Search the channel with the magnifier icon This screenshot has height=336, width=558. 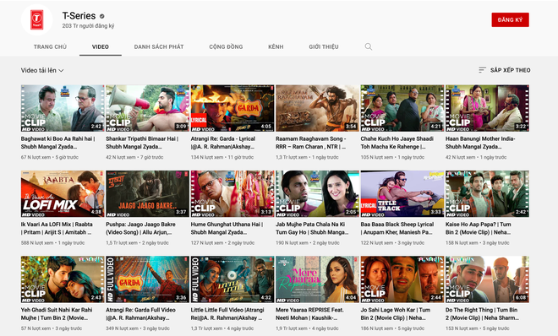pos(369,46)
